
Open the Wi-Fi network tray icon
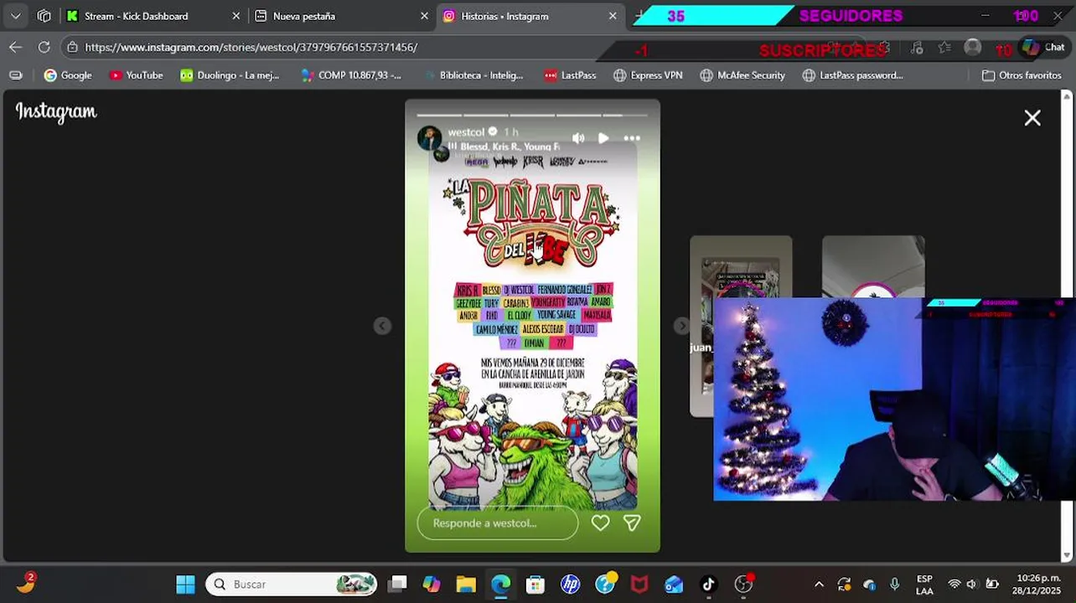pyautogui.click(x=954, y=585)
